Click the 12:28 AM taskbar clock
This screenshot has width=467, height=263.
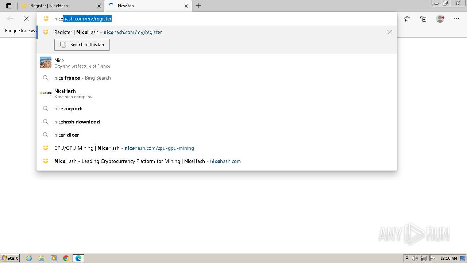tap(449, 258)
